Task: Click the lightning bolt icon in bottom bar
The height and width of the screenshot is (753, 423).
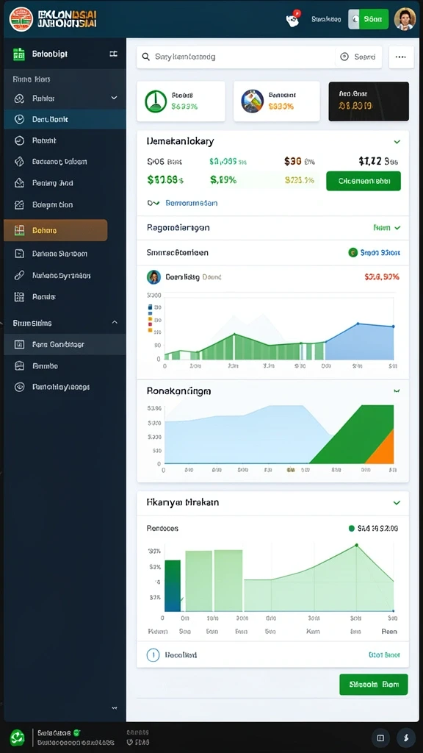Action: click(x=405, y=738)
